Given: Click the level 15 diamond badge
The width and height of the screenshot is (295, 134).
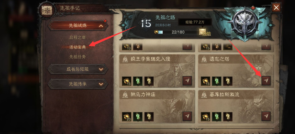Looking at the screenshot, I should pyautogui.click(x=146, y=24).
